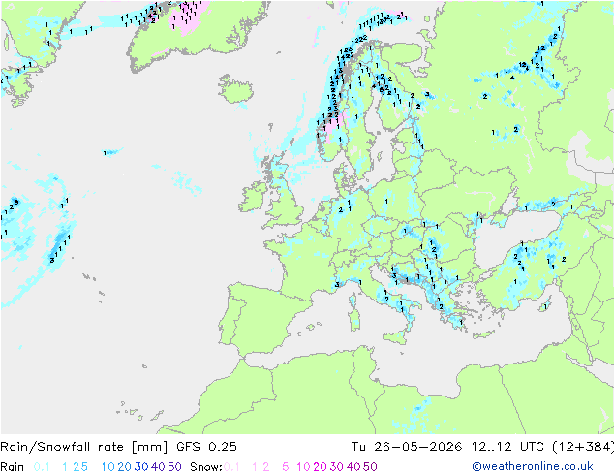Click the 'Rain/Snowfall rate [mm]' title text

(84, 446)
